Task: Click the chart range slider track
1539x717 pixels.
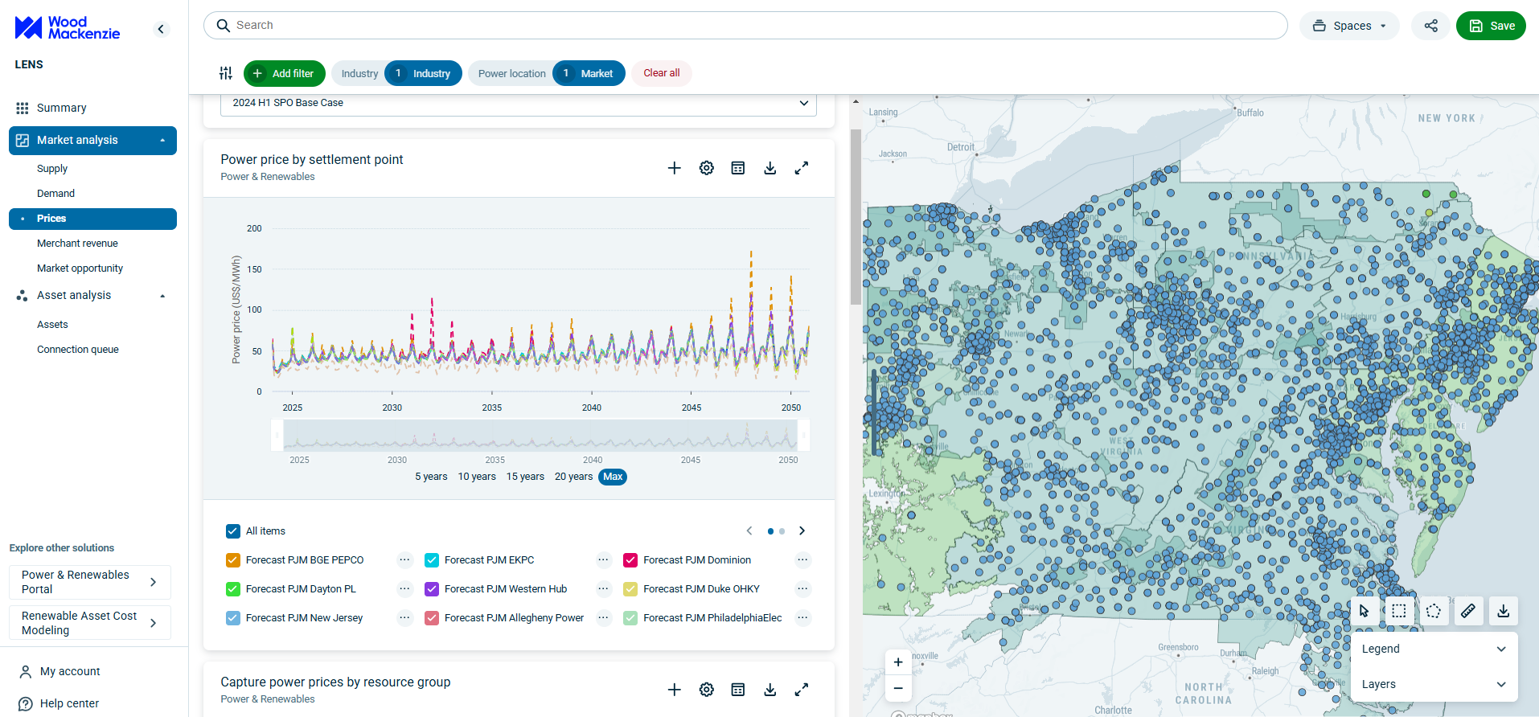Action: [540, 436]
